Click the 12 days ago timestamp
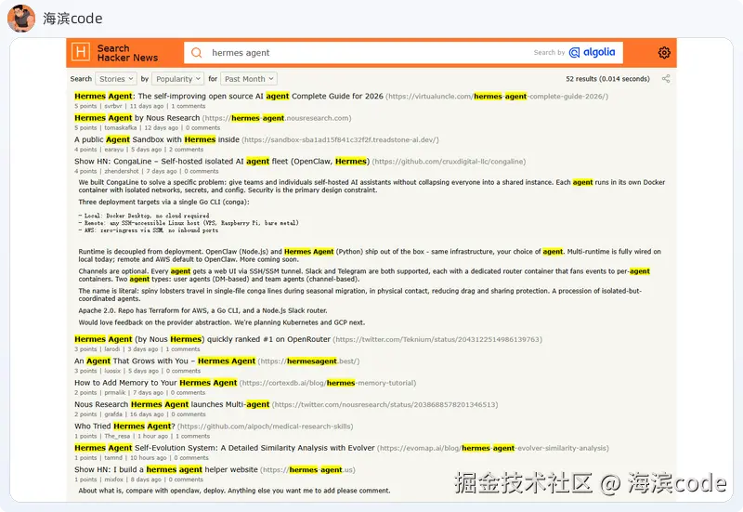Screen dimensions: 743x512 pos(161,128)
